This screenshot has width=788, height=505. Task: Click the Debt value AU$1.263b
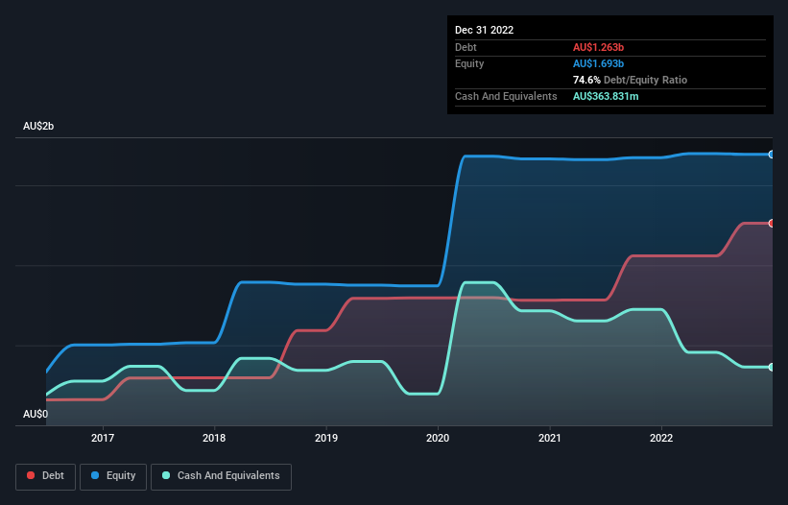[598, 47]
